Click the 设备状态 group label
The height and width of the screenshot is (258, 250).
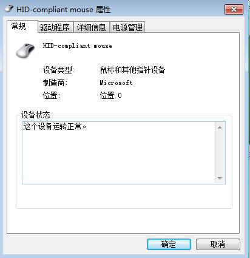pyautogui.click(x=36, y=115)
